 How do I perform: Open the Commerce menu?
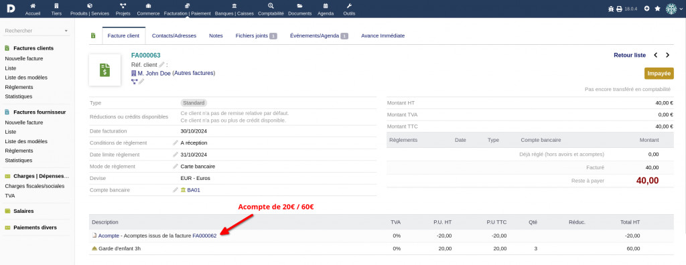pyautogui.click(x=148, y=9)
